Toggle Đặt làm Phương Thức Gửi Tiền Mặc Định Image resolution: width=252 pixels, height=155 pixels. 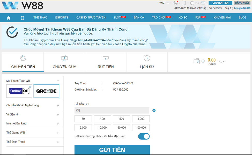[x=144, y=136]
